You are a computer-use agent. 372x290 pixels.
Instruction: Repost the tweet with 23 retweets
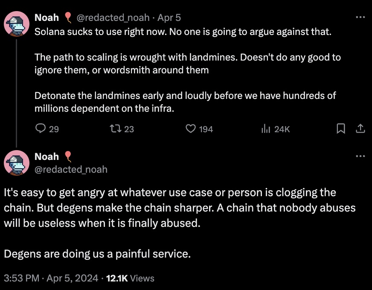click(x=116, y=129)
